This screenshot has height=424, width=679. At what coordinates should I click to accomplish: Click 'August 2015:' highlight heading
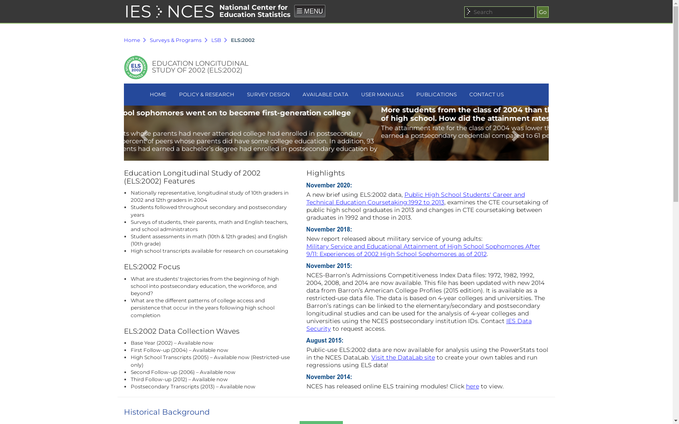coord(325,340)
